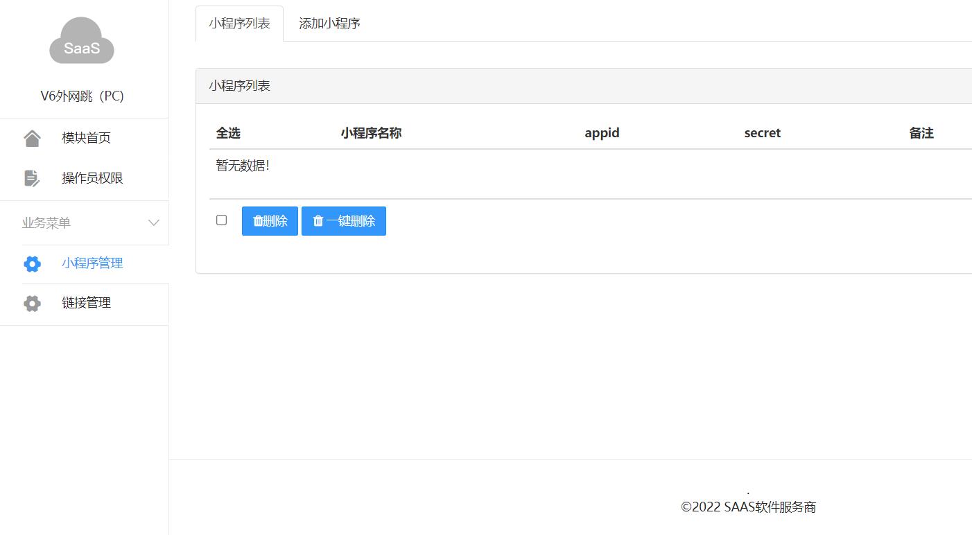Open the 操作员权限 menu entry text
The image size is (972, 535).
(x=92, y=178)
